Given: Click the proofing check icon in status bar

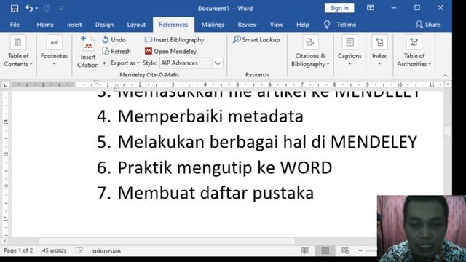Looking at the screenshot, I should point(79,250).
